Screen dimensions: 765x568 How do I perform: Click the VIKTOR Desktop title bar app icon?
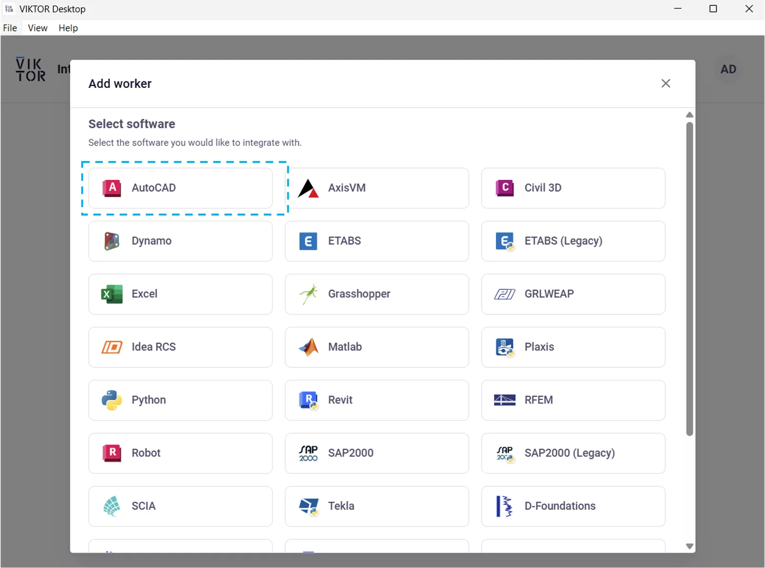point(9,9)
